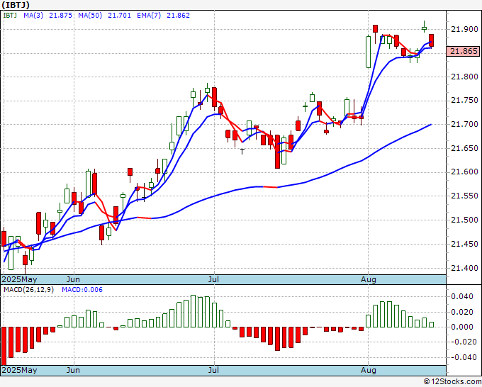Select the IBTJ legend label
The height and width of the screenshot is (387, 482).
point(10,16)
